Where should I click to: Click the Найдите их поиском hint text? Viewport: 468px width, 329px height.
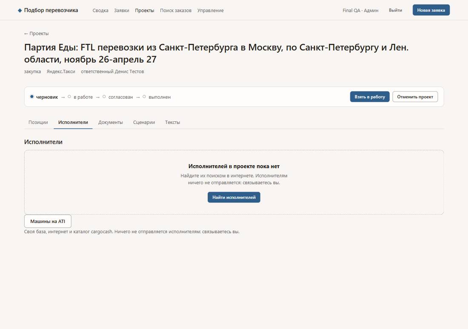(234, 179)
